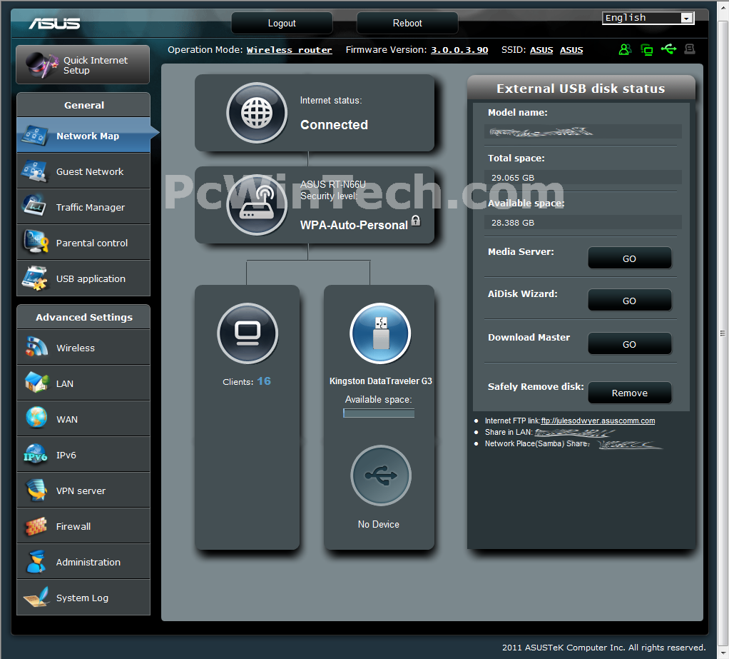The height and width of the screenshot is (659, 729).
Task: Click the green network clients status icon
Action: tap(646, 49)
